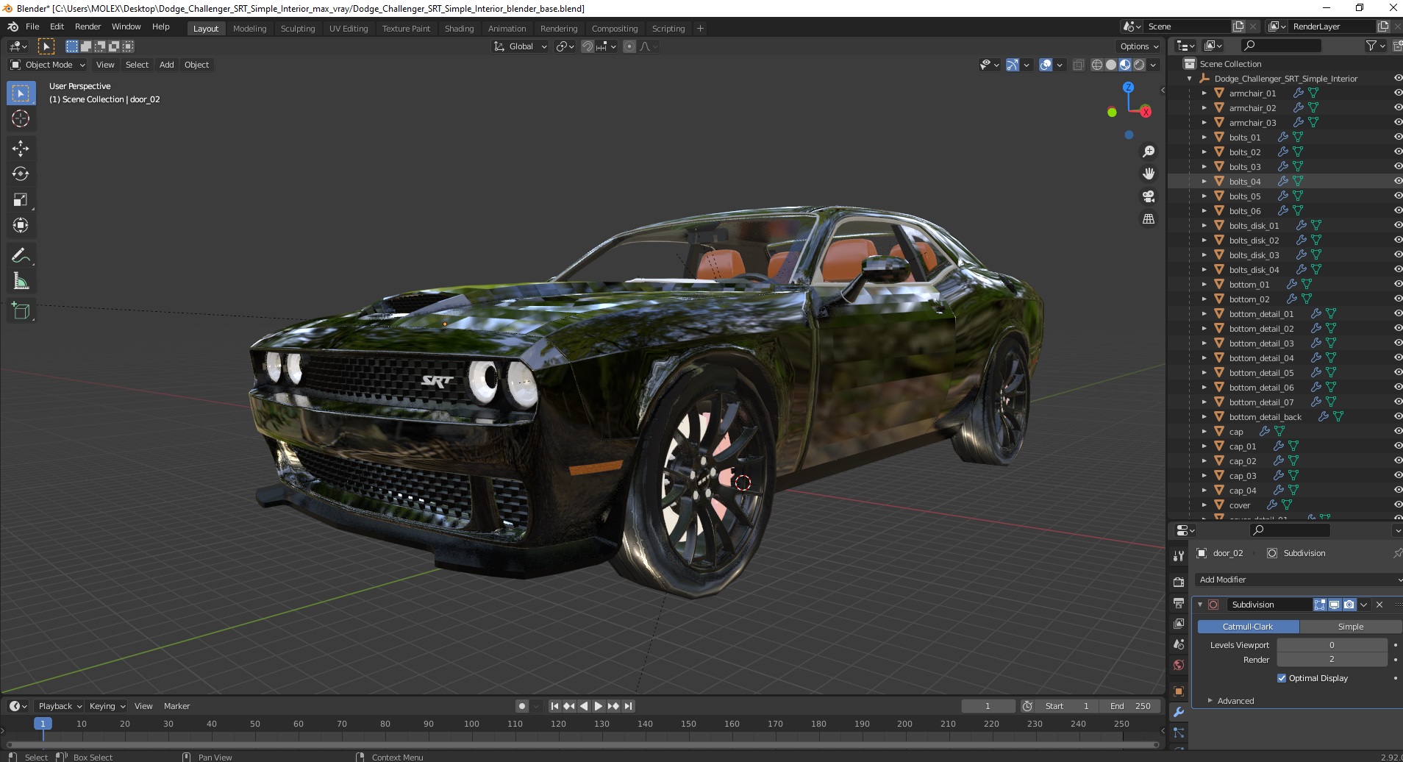Select Catmull-Clark subdivision type
Screen dimensions: 1403x762
(1248, 627)
